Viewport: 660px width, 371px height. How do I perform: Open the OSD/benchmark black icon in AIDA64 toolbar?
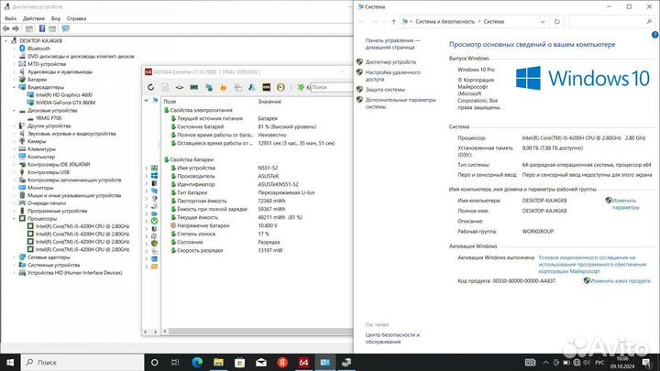(266, 87)
